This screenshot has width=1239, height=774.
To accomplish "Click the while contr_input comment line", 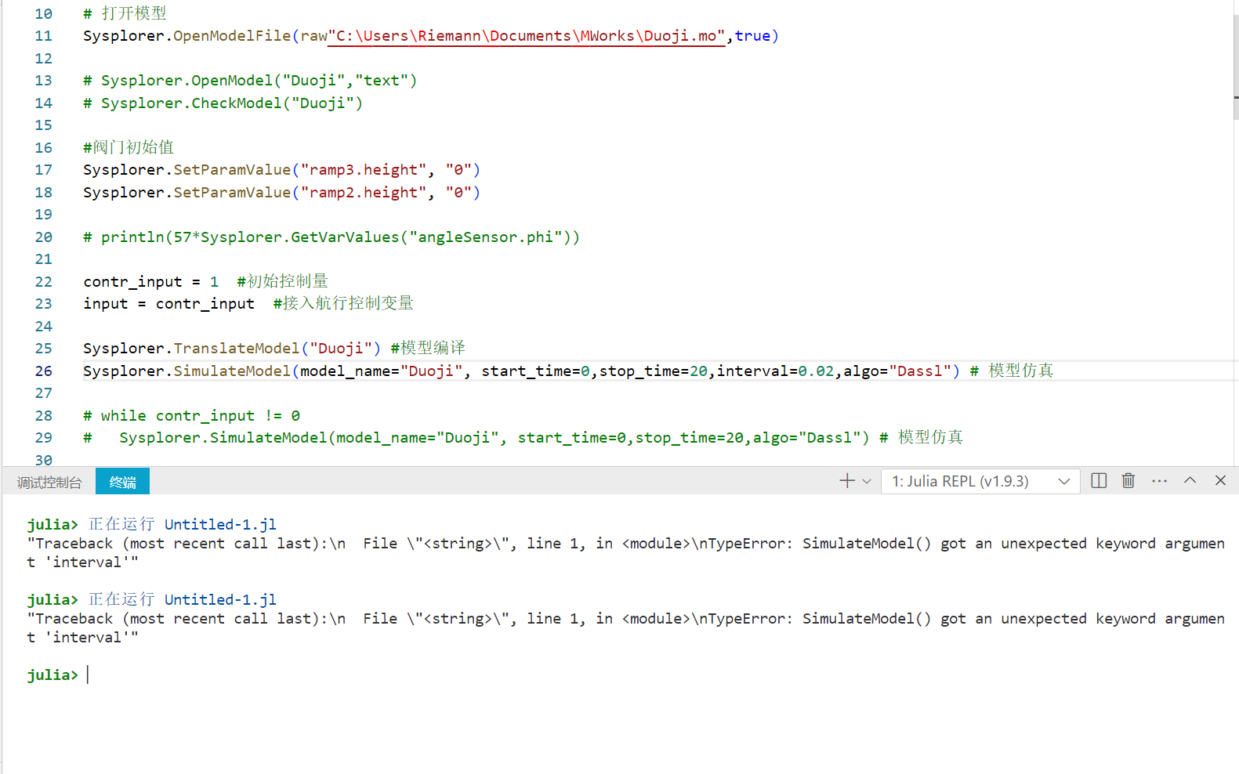I will click(x=192, y=416).
